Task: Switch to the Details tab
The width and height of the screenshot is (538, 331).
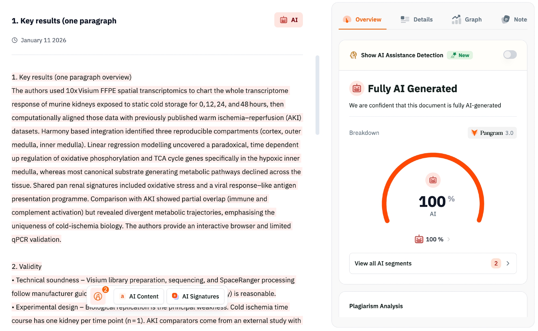Action: click(x=417, y=19)
